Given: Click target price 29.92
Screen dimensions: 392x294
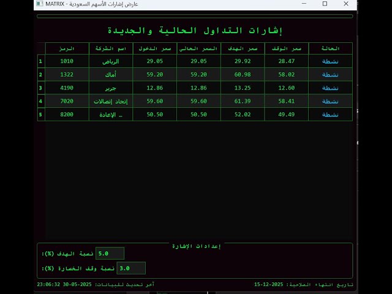Looking at the screenshot, I should click(243, 61).
